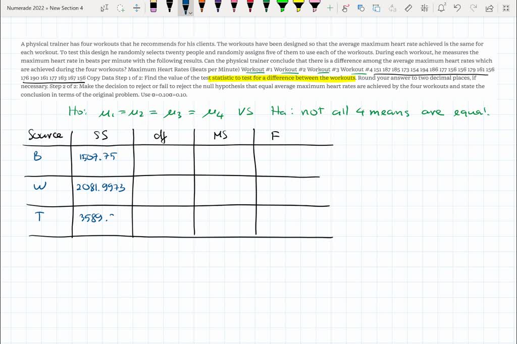The height and width of the screenshot is (344, 517).
Task: Select the dark green pen
Action: [267, 7]
